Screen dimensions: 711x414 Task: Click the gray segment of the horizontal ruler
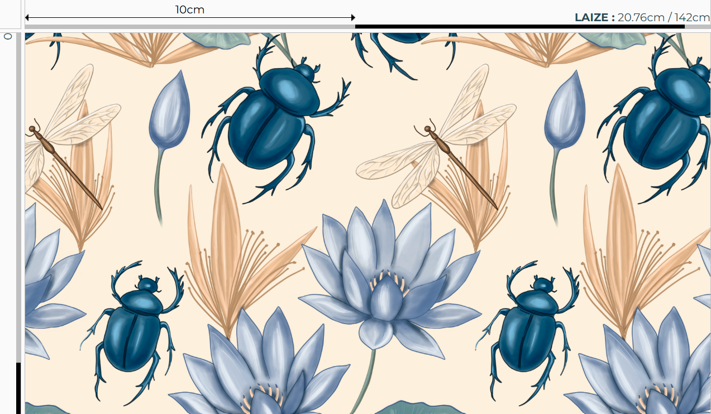click(x=190, y=26)
